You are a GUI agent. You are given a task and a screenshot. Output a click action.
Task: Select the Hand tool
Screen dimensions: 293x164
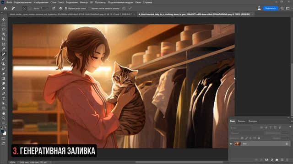(x=4, y=113)
